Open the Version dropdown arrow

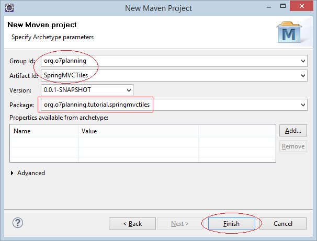[129, 90]
